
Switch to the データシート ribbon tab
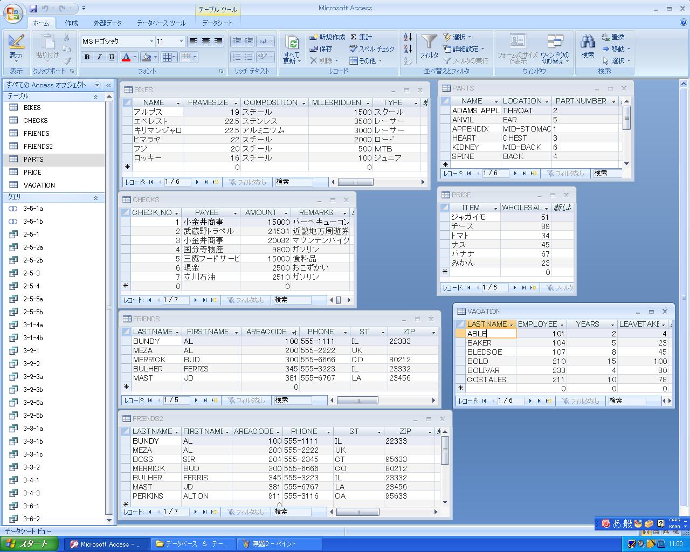point(217,23)
